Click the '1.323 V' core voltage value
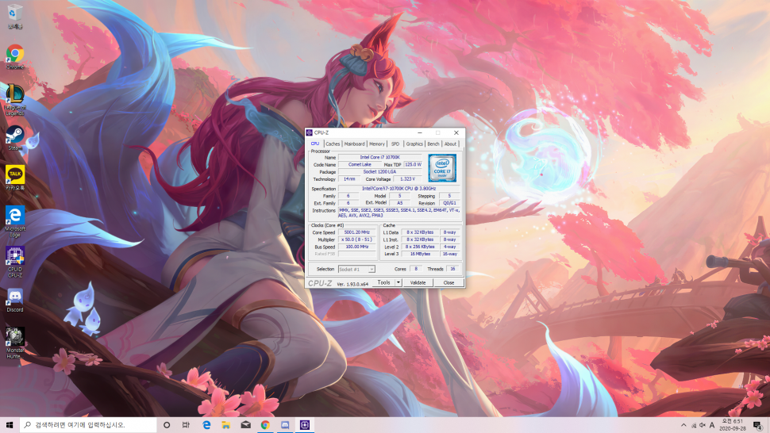 click(x=407, y=179)
